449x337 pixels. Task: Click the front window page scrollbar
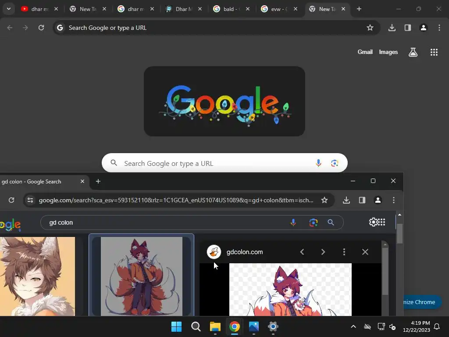point(399,233)
